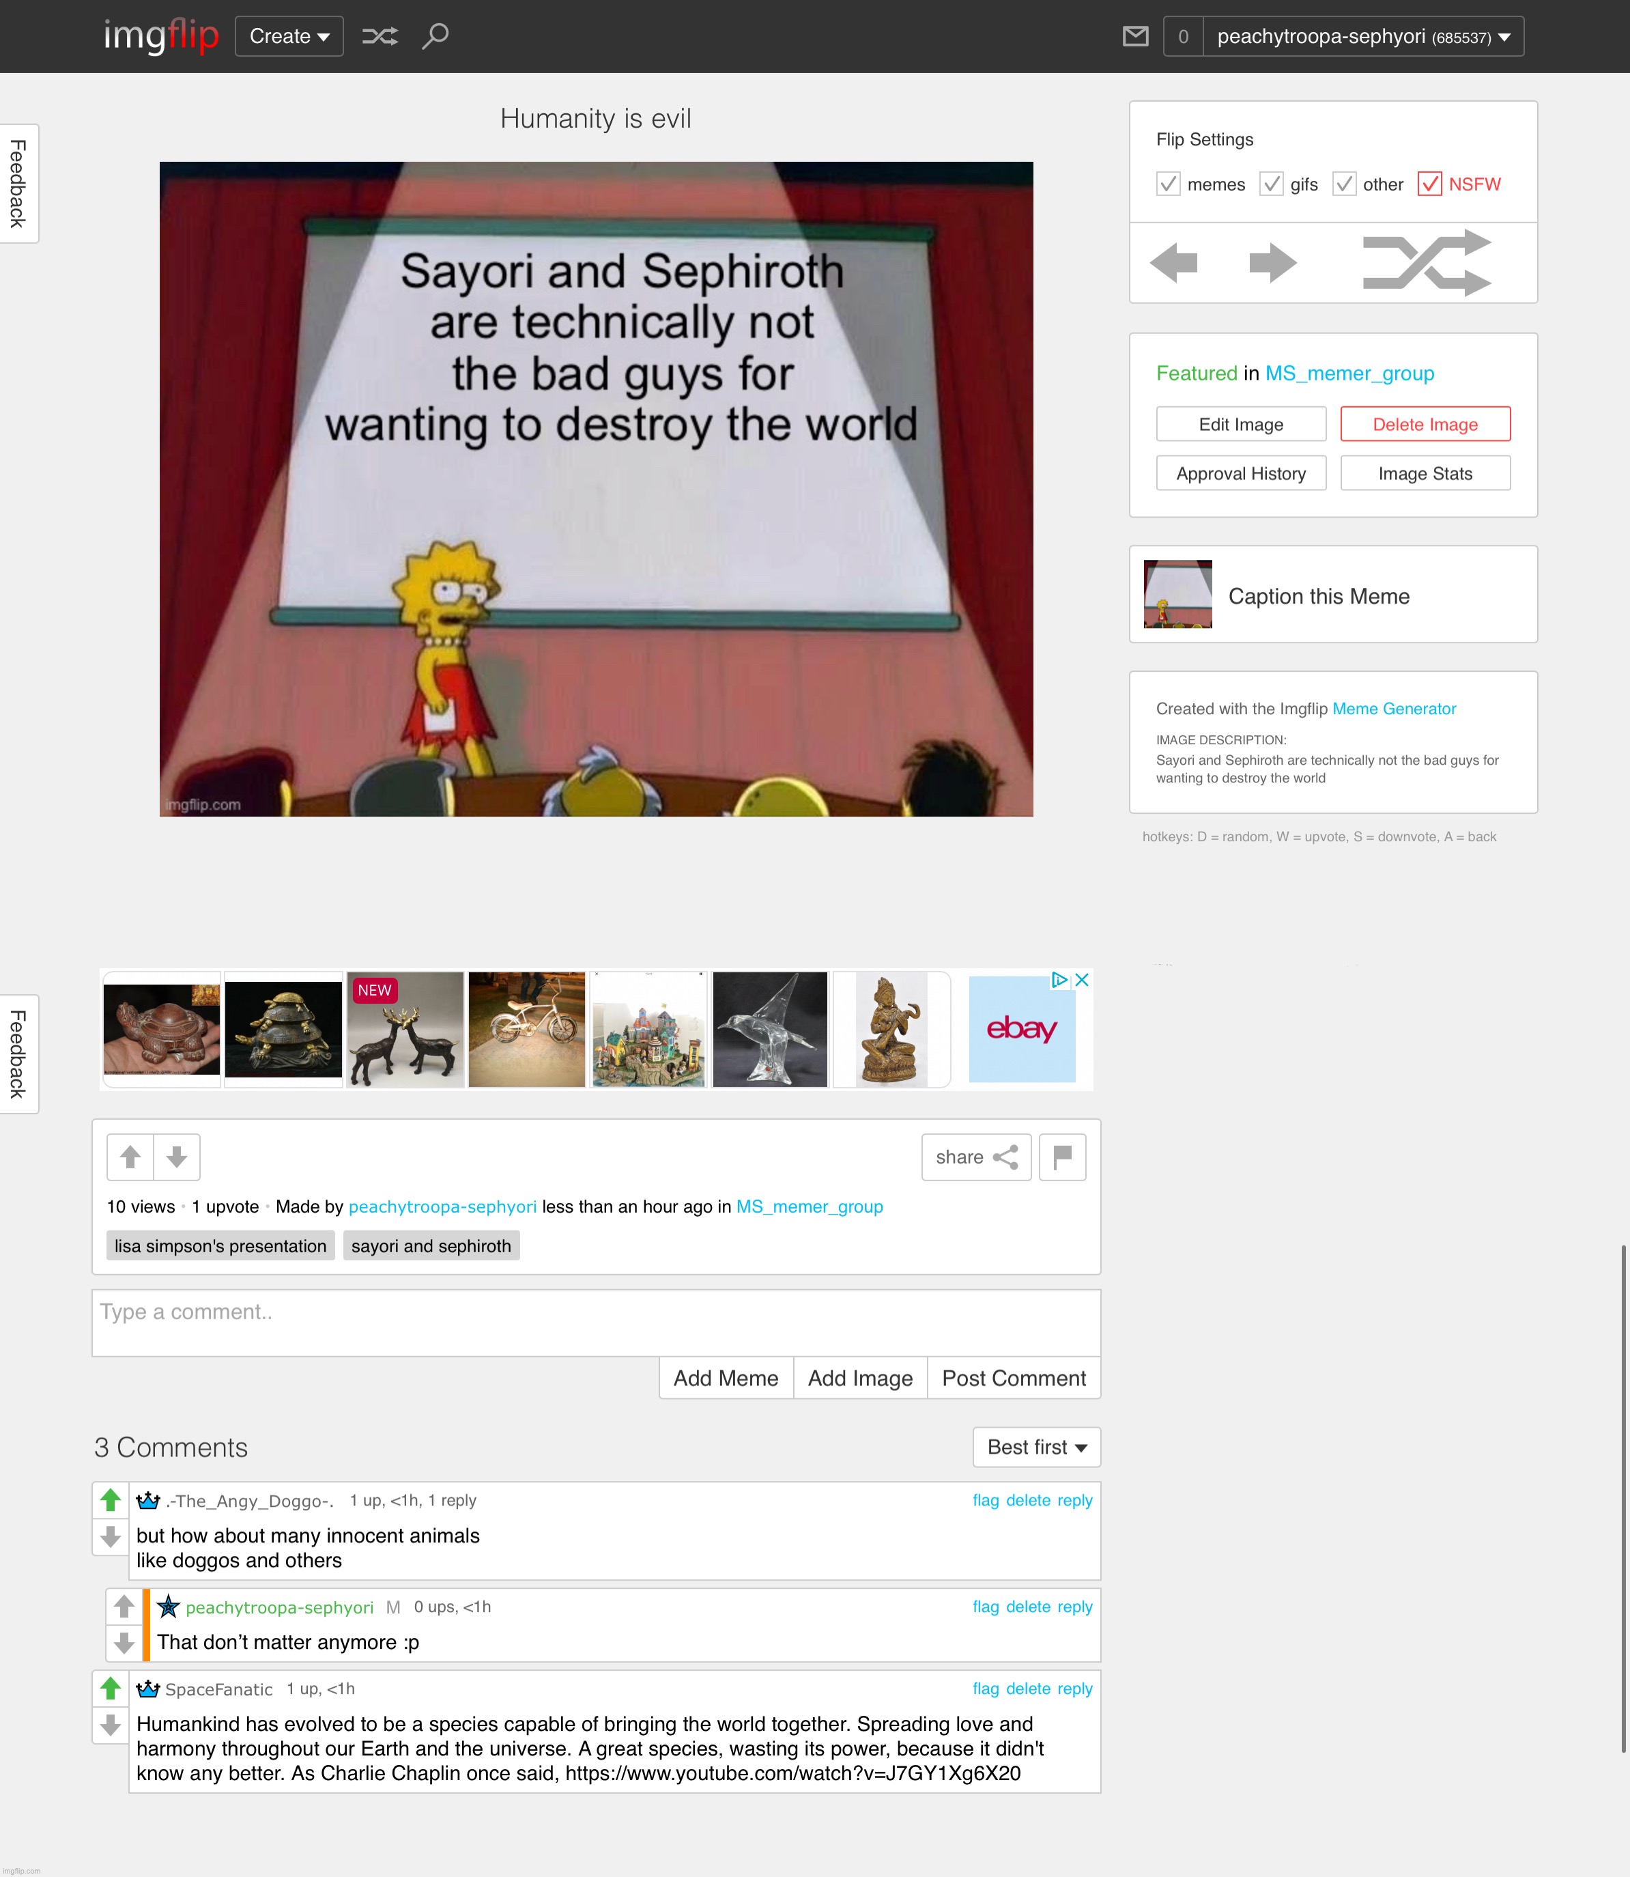Image resolution: width=1630 pixels, height=1877 pixels.
Task: Upvote the 'That don't matter anymore' reply
Action: (125, 1607)
